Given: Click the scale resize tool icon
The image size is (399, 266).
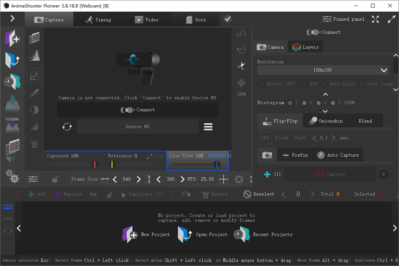Looking at the screenshot, I should pos(34,76).
